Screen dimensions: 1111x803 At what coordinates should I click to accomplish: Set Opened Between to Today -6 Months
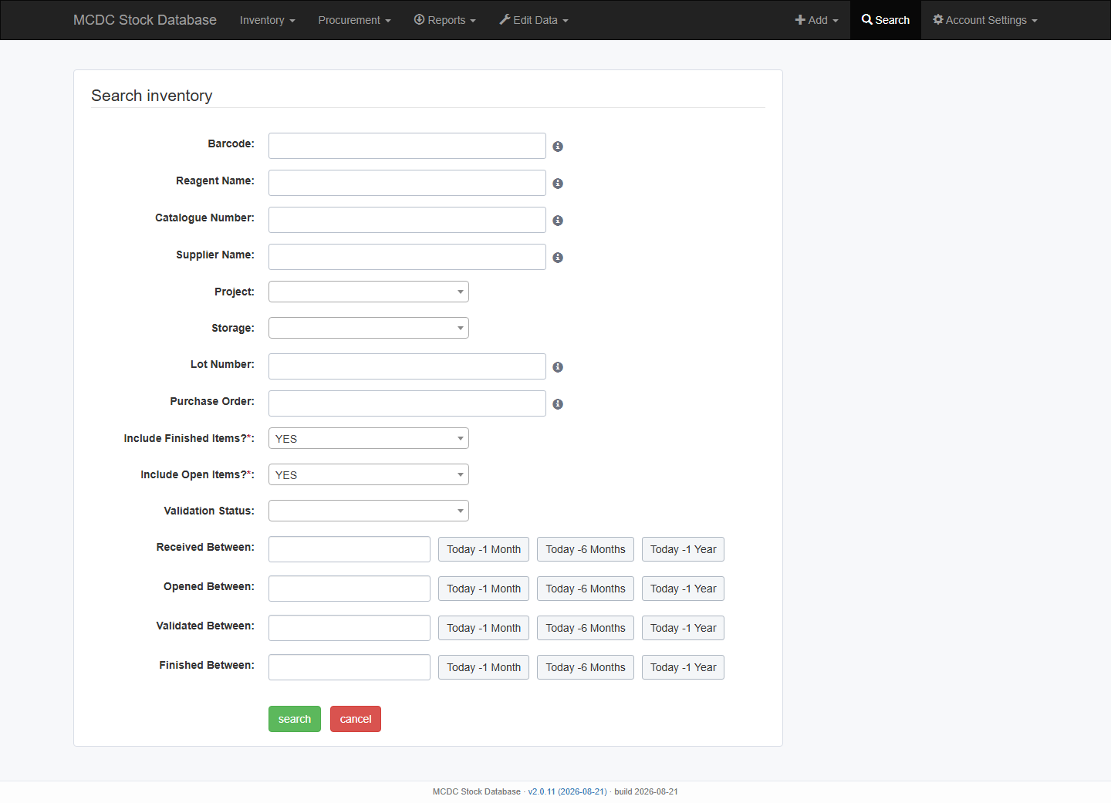click(x=586, y=589)
